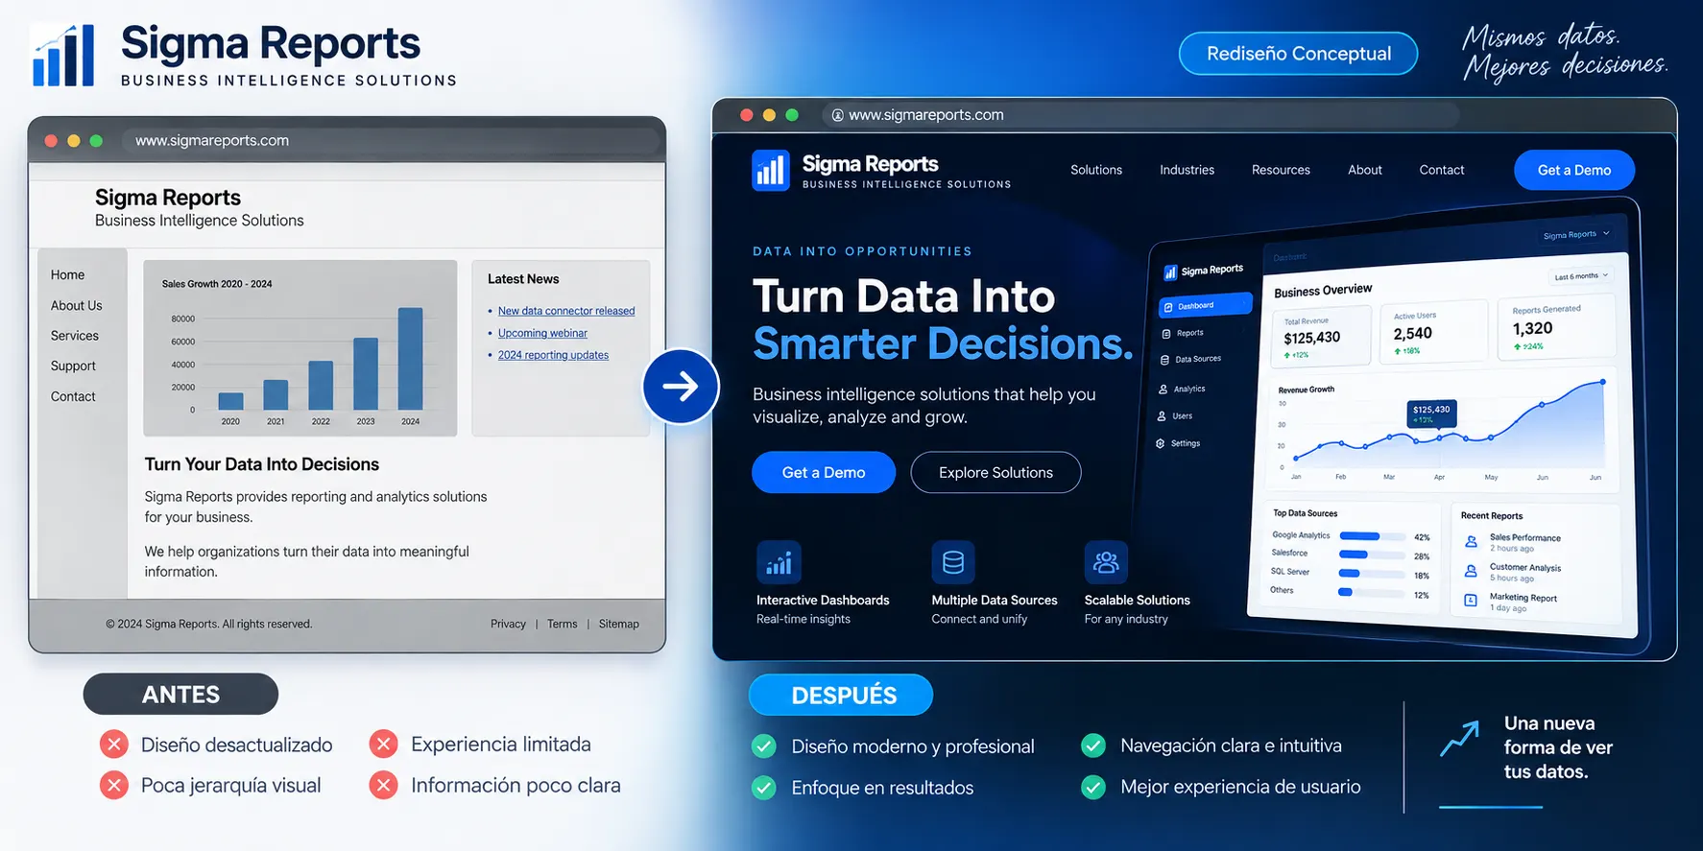Click the Marketing Report document icon
Viewport: 1703px width, 851px height.
[1471, 601]
